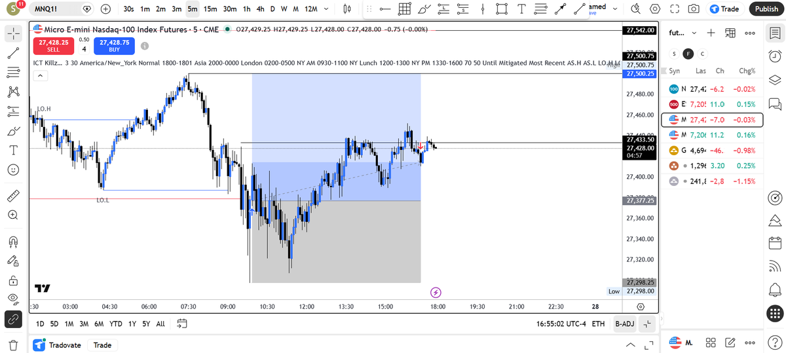Click the SELL 27,428.25 button
Screen dimensions: 786x353
[x=54, y=45]
